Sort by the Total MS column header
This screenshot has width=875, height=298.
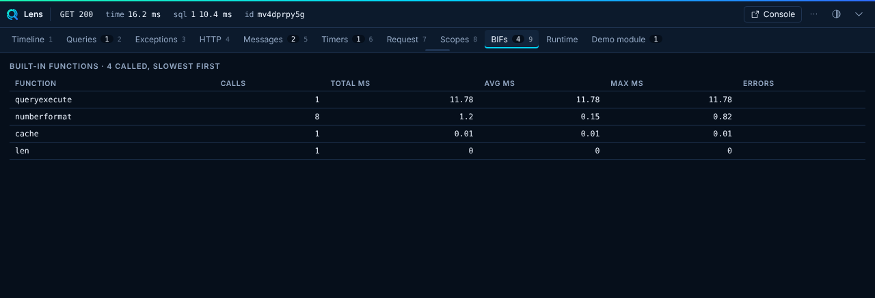[x=350, y=83]
